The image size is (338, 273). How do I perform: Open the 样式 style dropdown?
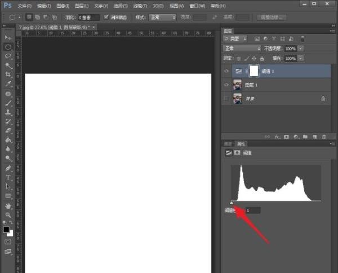163,17
